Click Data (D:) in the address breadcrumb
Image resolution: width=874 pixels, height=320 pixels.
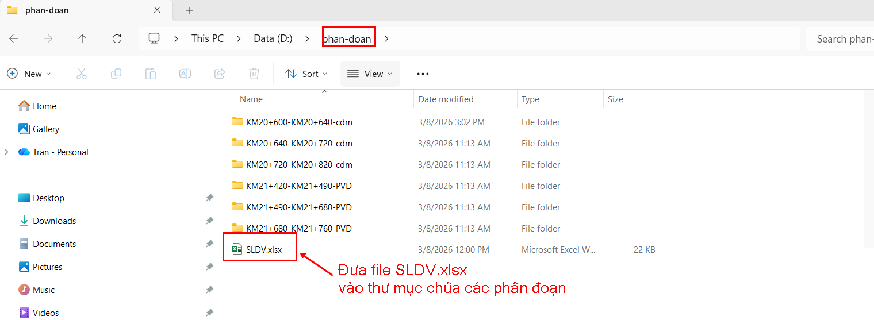pyautogui.click(x=273, y=38)
